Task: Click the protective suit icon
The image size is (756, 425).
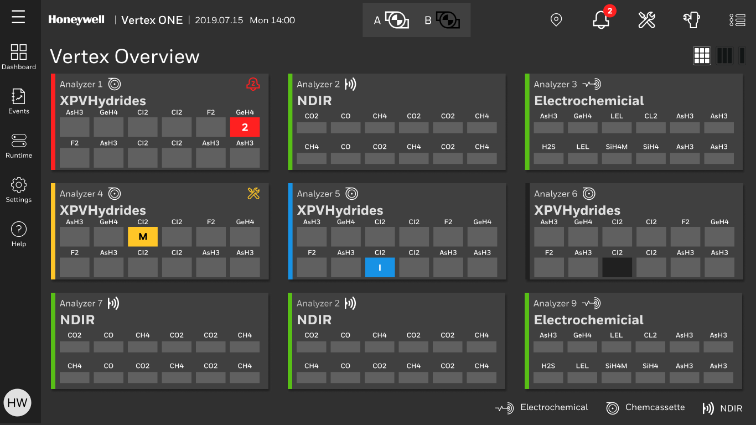Action: coord(692,20)
